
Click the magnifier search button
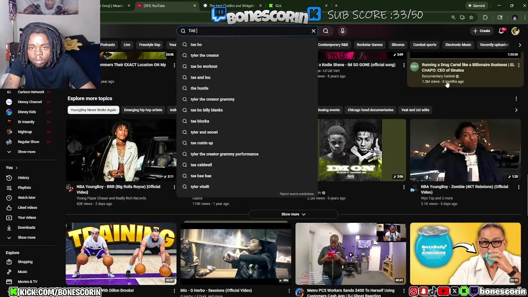tap(326, 31)
